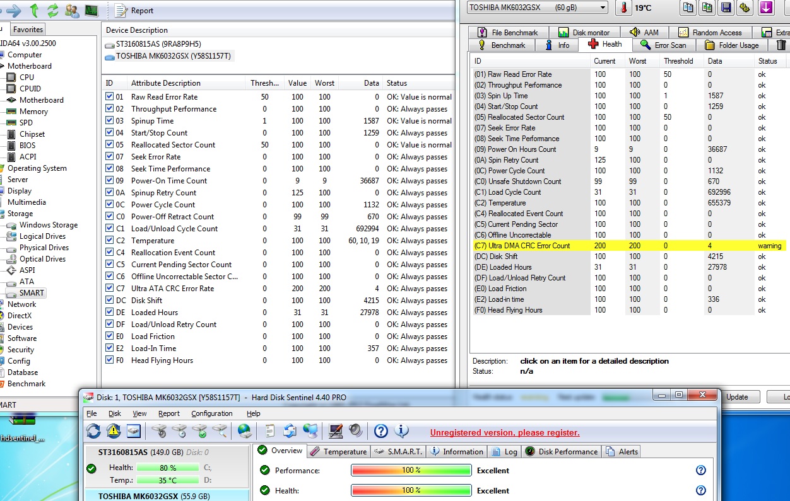This screenshot has height=501, width=790.
Task: Click the AIDA64 Report toolbar button
Action: 134,11
